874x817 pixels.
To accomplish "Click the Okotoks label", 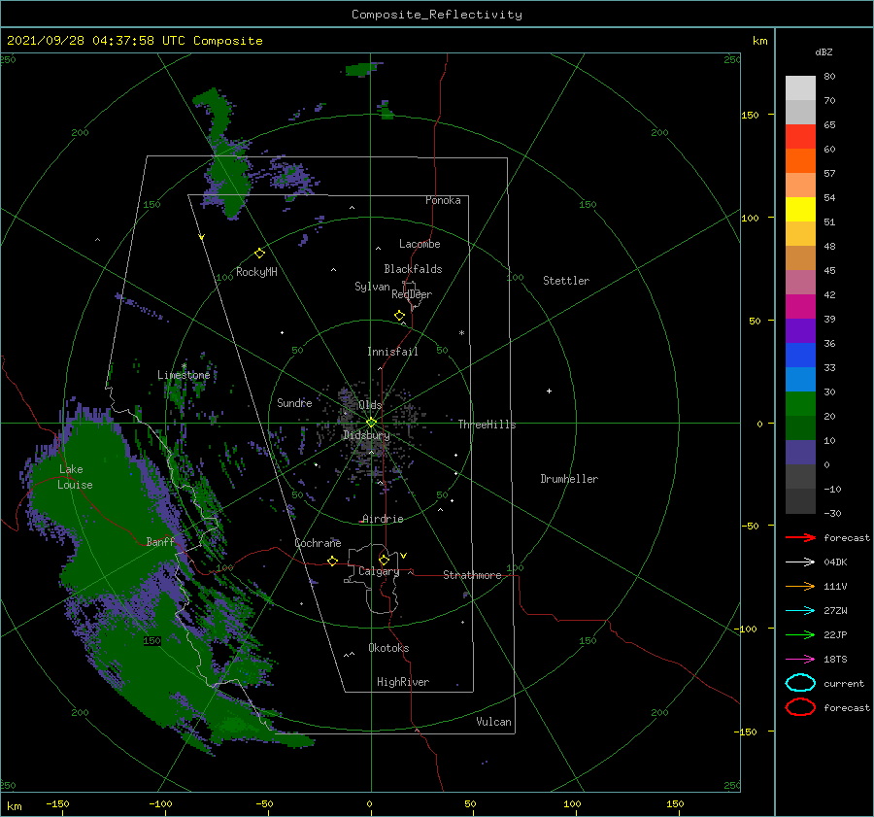I will pos(388,648).
